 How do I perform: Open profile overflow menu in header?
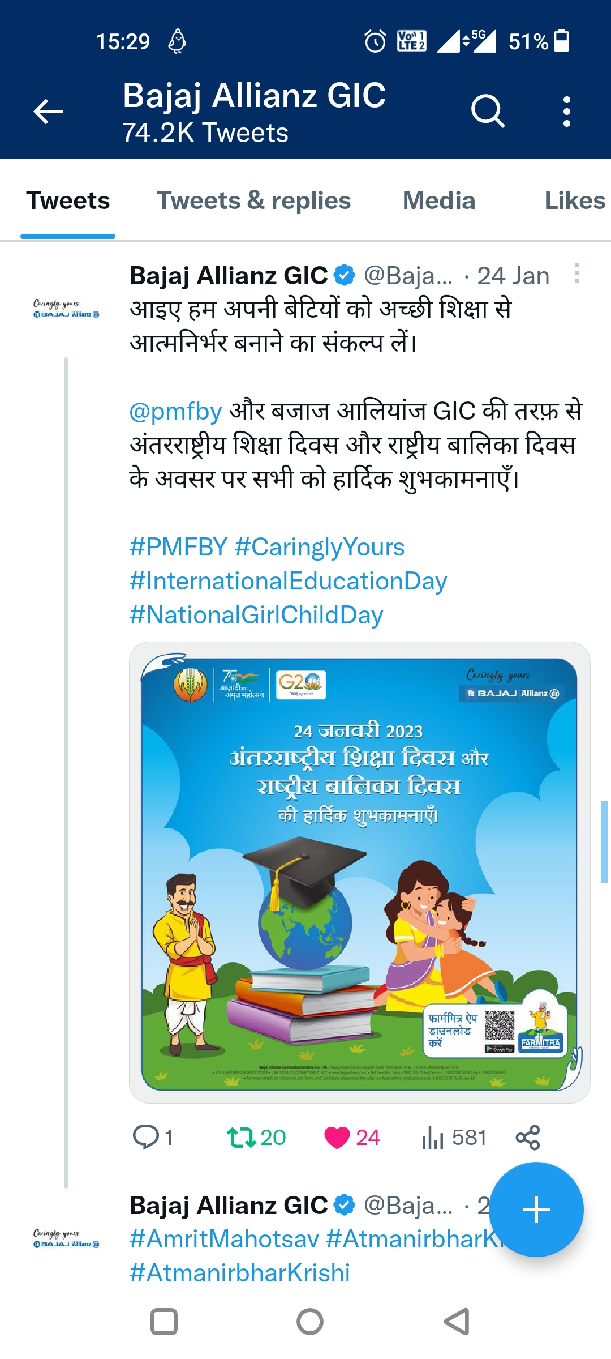(566, 112)
